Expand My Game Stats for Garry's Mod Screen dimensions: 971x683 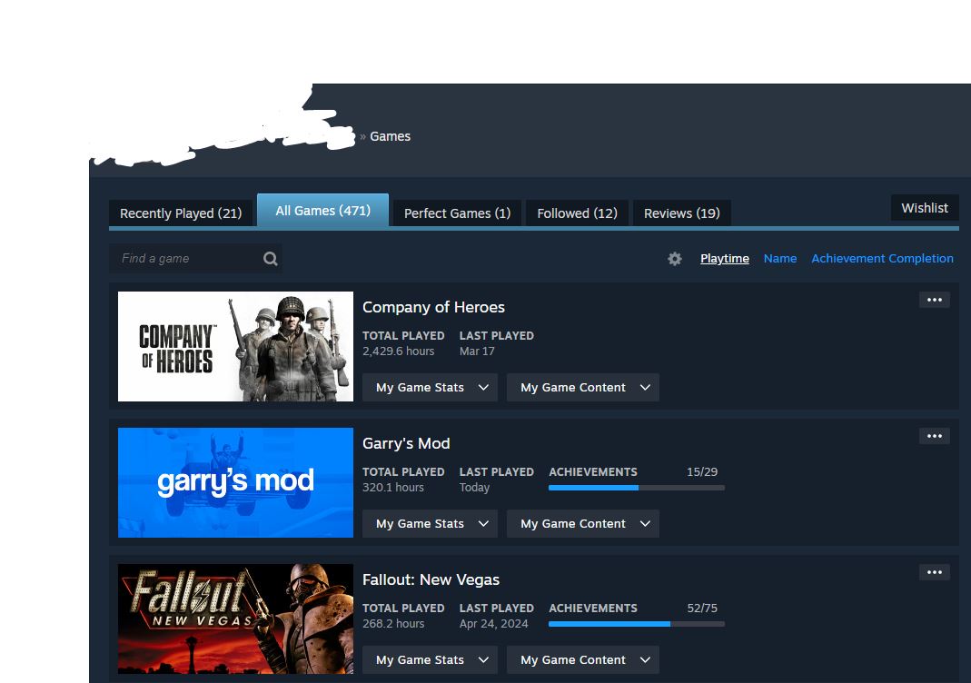430,523
